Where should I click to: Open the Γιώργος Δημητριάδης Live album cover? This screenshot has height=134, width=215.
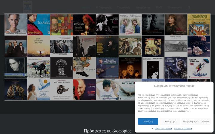coord(107,46)
